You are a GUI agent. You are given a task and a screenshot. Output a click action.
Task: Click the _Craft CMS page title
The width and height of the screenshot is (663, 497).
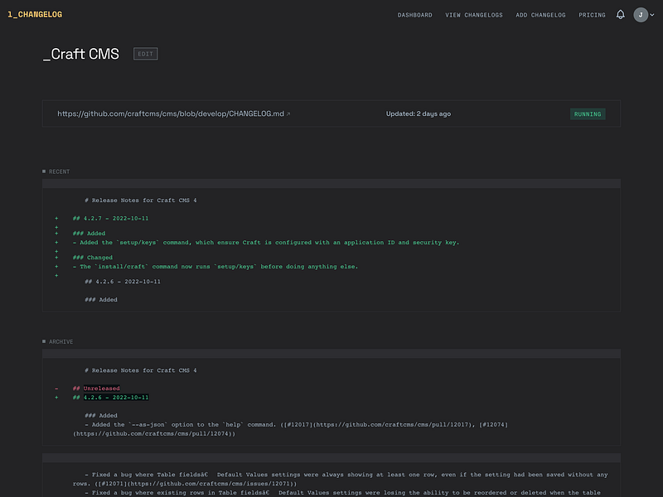[80, 54]
